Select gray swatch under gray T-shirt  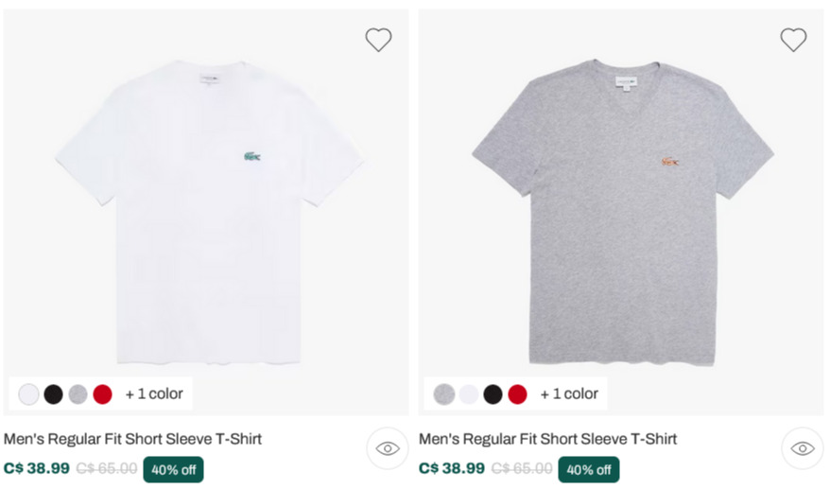(444, 394)
